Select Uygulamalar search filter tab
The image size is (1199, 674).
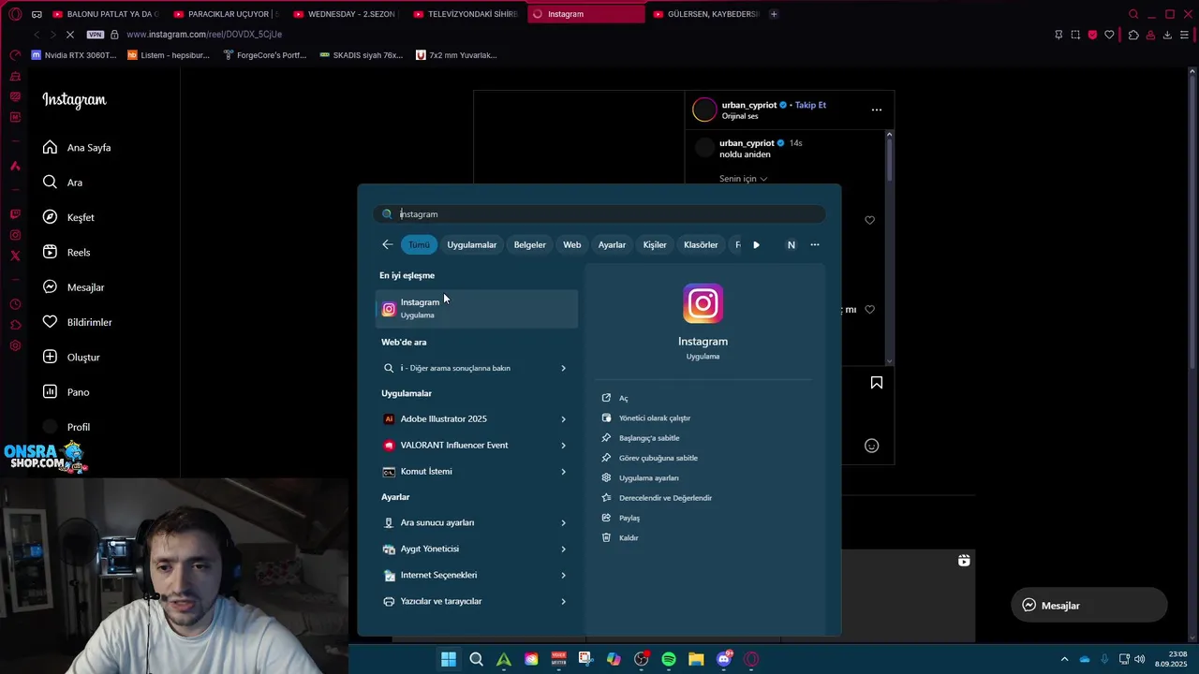tap(471, 244)
